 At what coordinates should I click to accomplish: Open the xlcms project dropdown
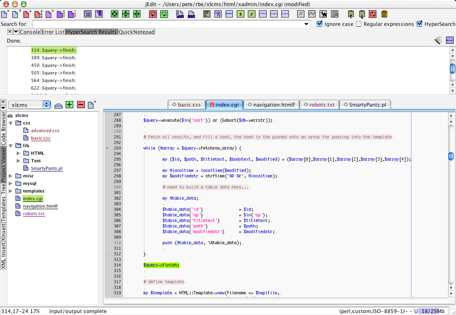coord(30,105)
